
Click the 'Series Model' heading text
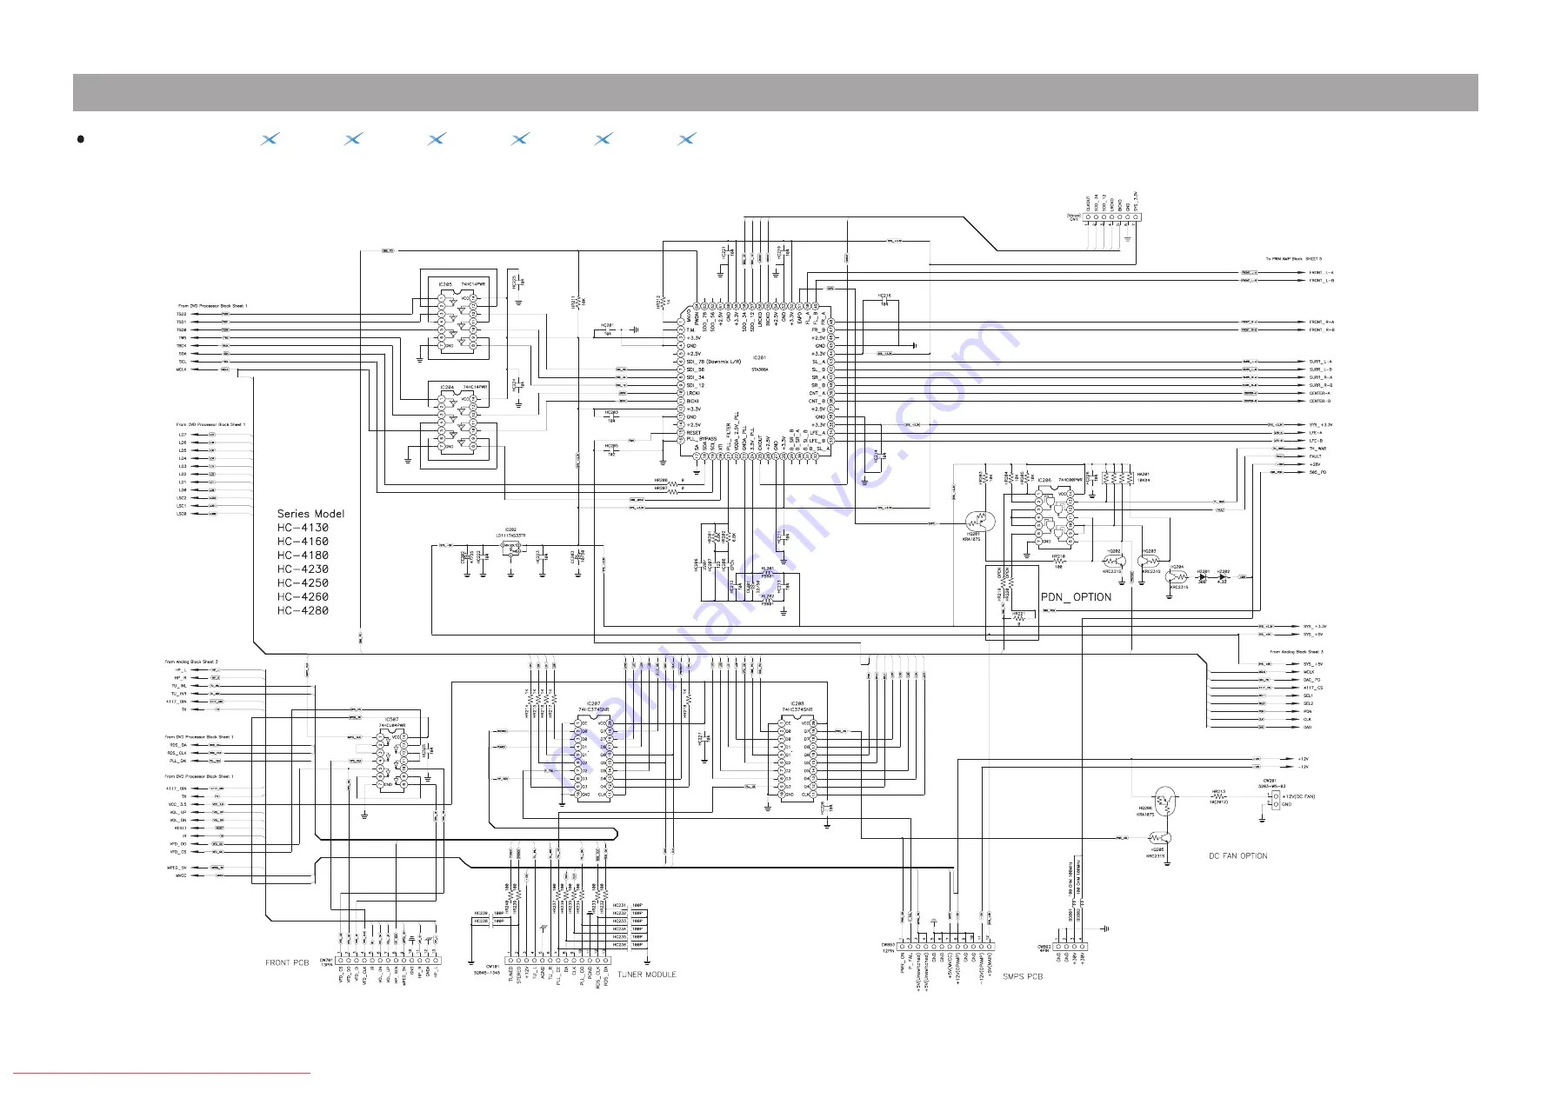(310, 514)
